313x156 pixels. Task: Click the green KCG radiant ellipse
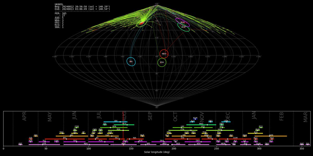tap(183, 27)
